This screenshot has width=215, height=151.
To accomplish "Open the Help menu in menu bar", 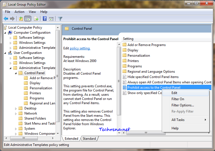I will coord(44,12).
